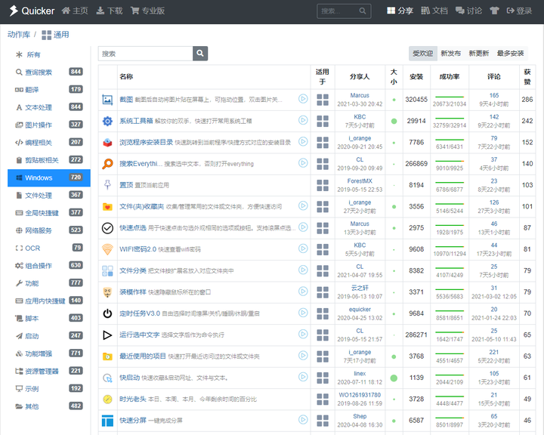Click the 动作库 breadcrumb link
Viewport: 544px width, 435px height.
[19, 34]
